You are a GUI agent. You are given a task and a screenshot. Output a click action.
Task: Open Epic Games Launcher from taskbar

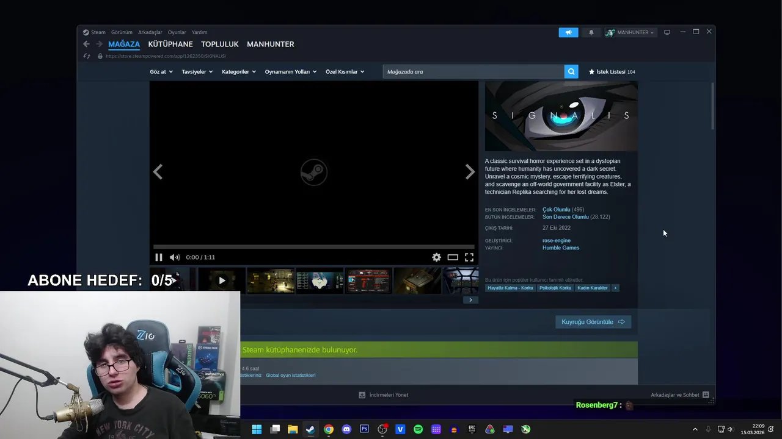click(472, 429)
